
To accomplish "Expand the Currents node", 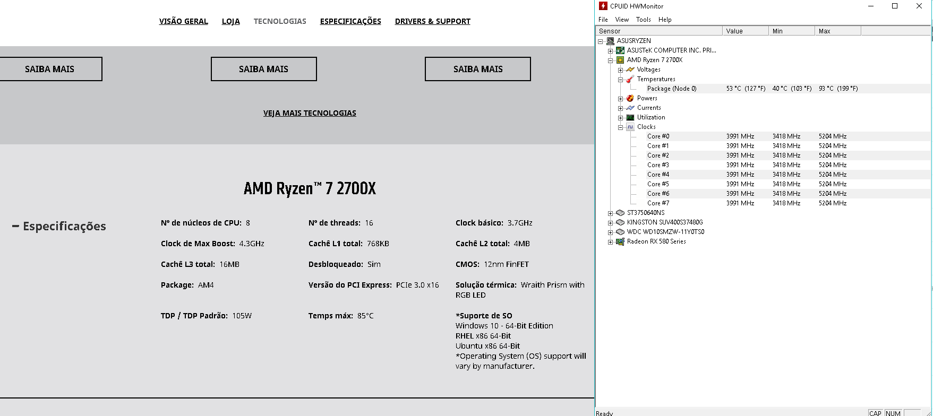I will 620,108.
